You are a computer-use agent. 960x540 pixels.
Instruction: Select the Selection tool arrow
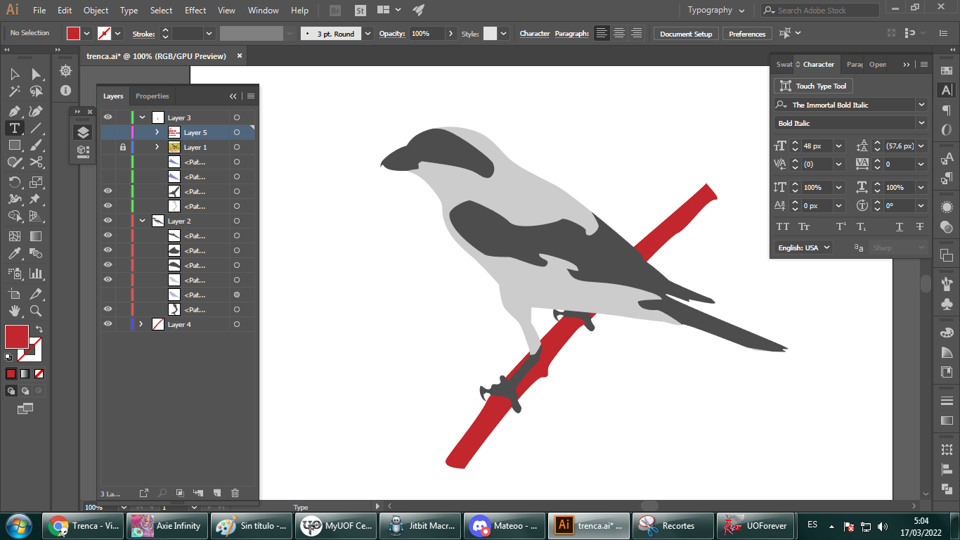pyautogui.click(x=14, y=74)
